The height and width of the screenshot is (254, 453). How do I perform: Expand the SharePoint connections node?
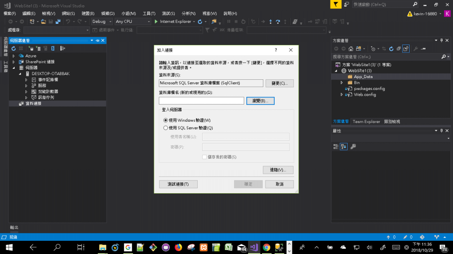tap(14, 62)
